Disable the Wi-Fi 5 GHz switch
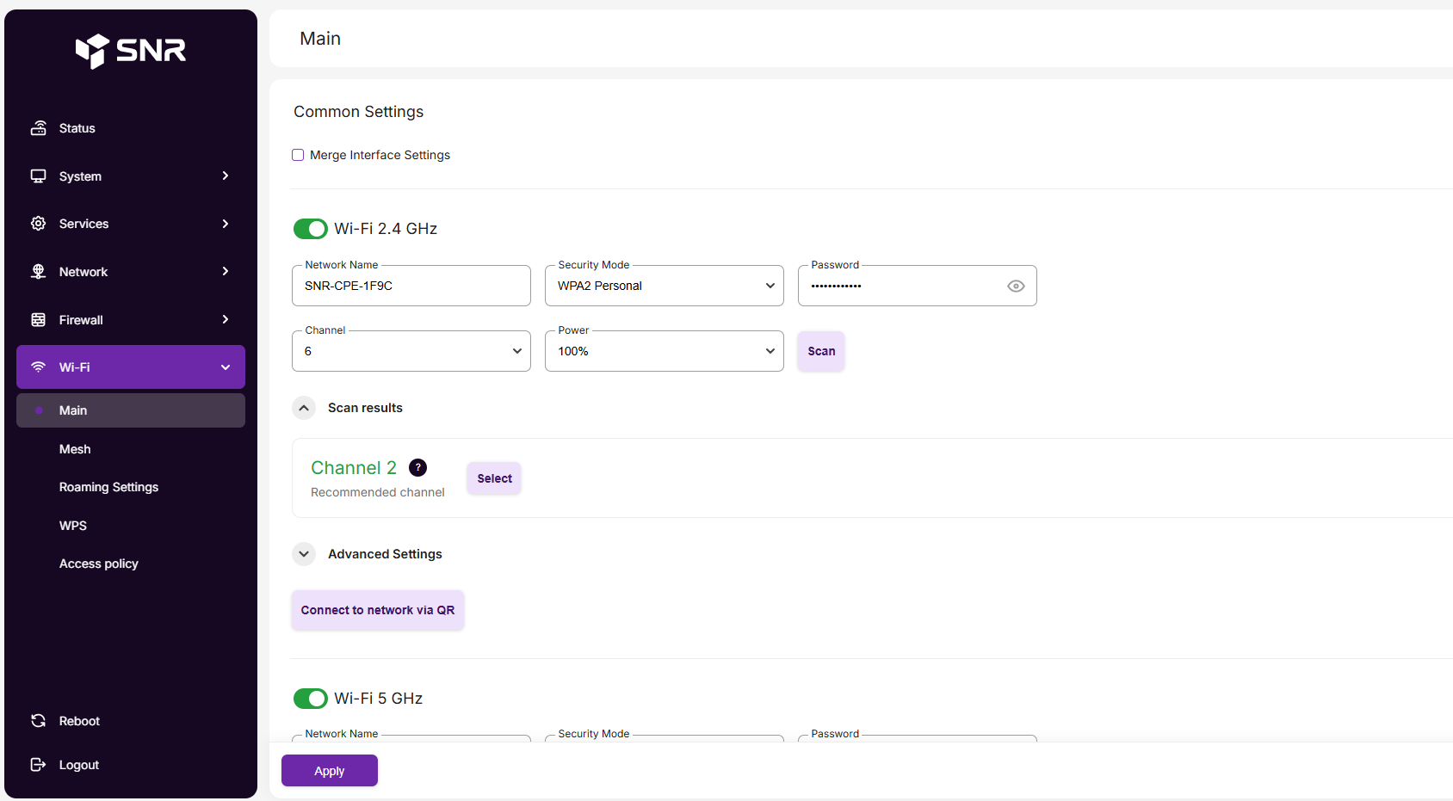 [x=311, y=699]
